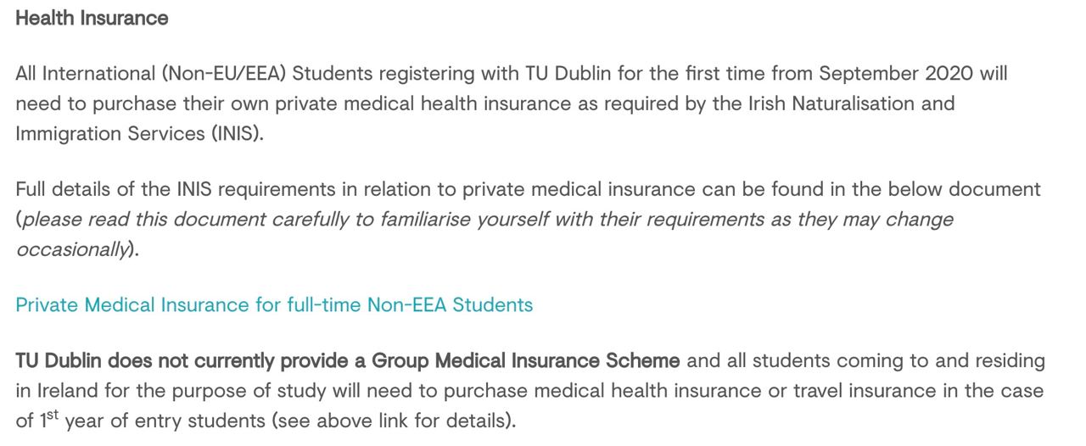The image size is (1086, 446).
Task: Click the '(INIS).' abbreviation ending the first paragraph
Action: pos(238,134)
